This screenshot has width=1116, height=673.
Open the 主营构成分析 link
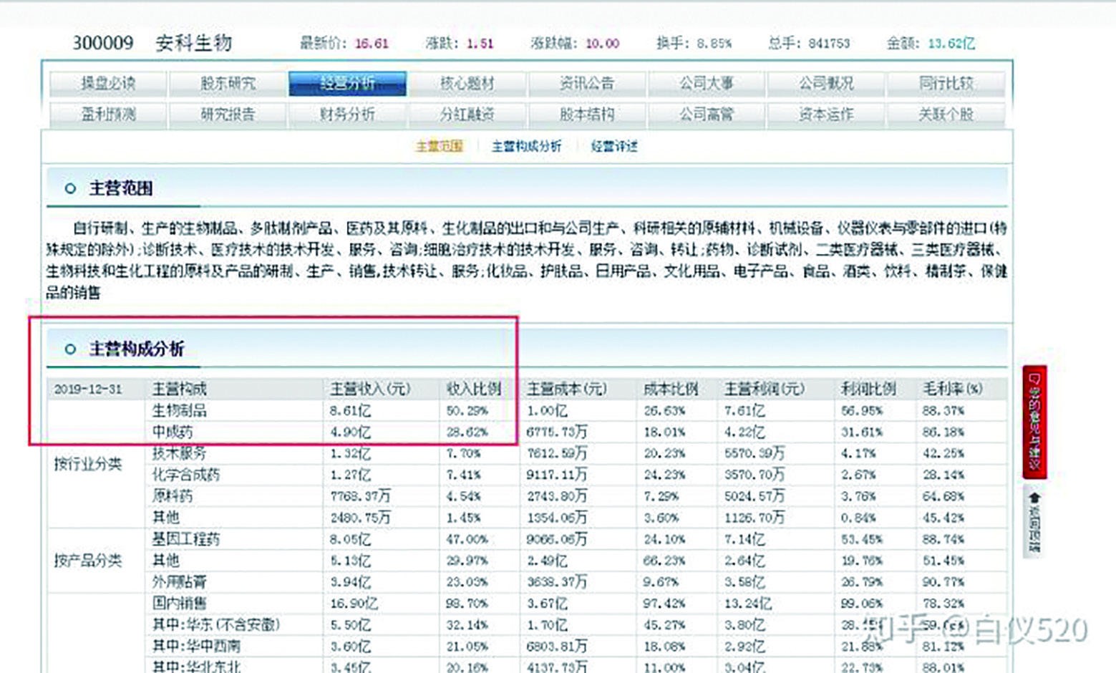pyautogui.click(x=526, y=146)
